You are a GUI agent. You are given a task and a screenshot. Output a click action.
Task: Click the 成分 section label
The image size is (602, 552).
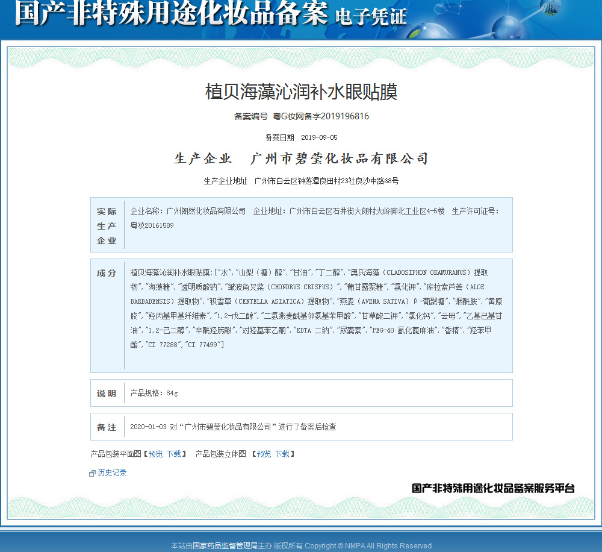[x=107, y=274]
